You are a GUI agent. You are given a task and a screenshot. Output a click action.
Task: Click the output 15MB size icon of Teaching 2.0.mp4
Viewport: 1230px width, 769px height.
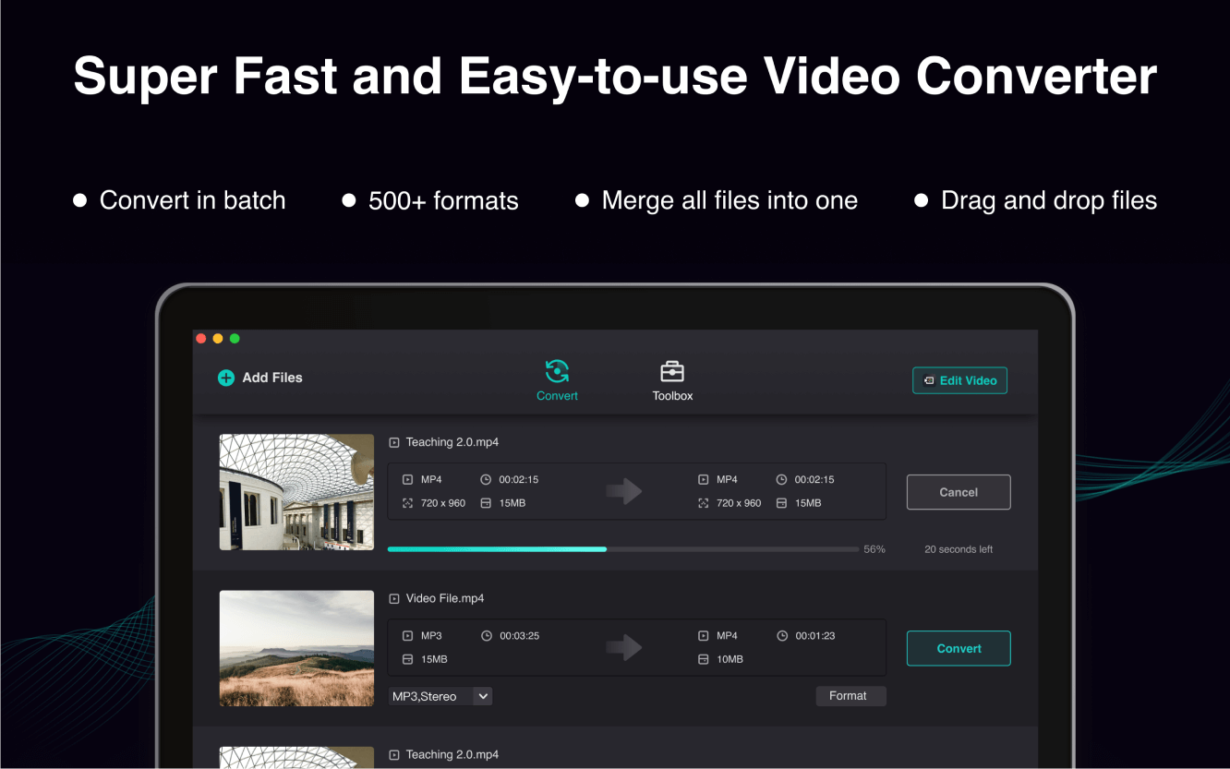(781, 503)
